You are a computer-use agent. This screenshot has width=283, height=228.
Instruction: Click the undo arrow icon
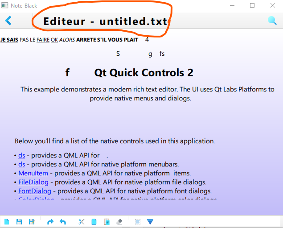pyautogui.click(x=63, y=222)
